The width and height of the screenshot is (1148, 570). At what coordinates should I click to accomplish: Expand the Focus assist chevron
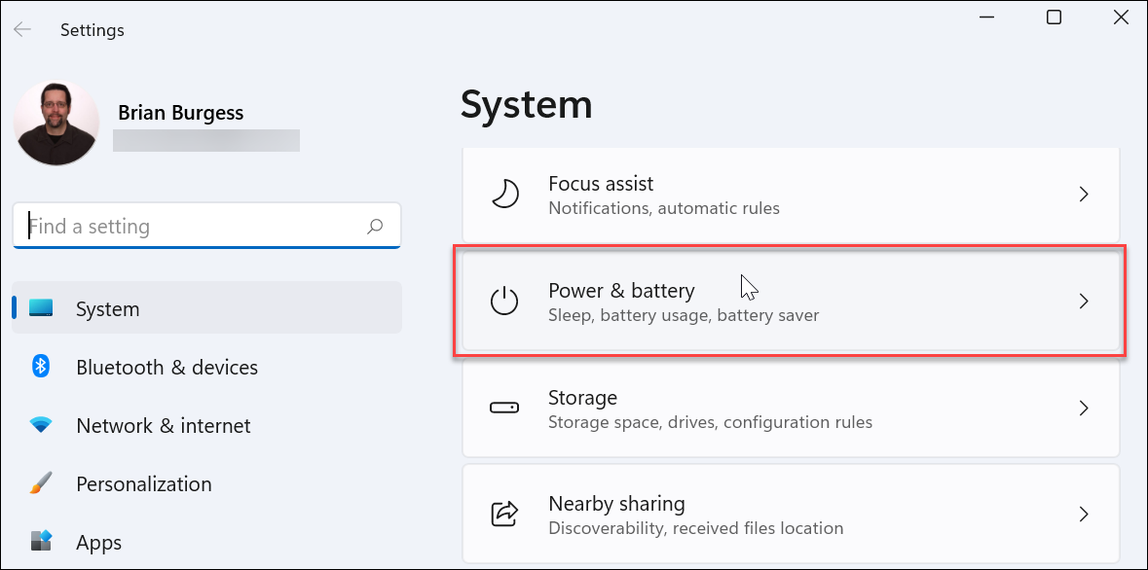tap(1084, 194)
